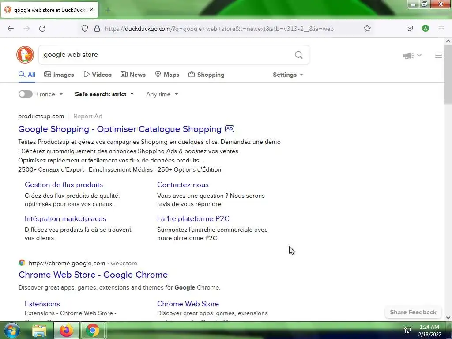Screen dimensions: 452x339
Task: Reload the page with the refresh icon
Action: tap(42, 29)
